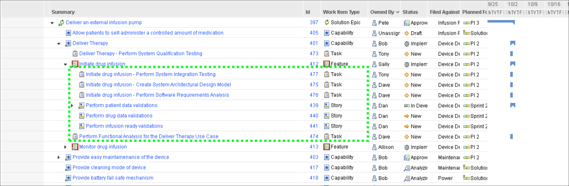Click the Draft status icon in row 405
This screenshot has height=186, width=569.
click(406, 33)
